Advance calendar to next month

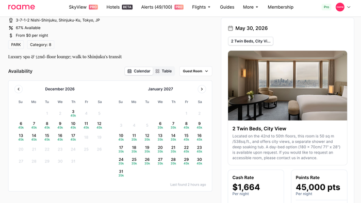click(x=202, y=89)
